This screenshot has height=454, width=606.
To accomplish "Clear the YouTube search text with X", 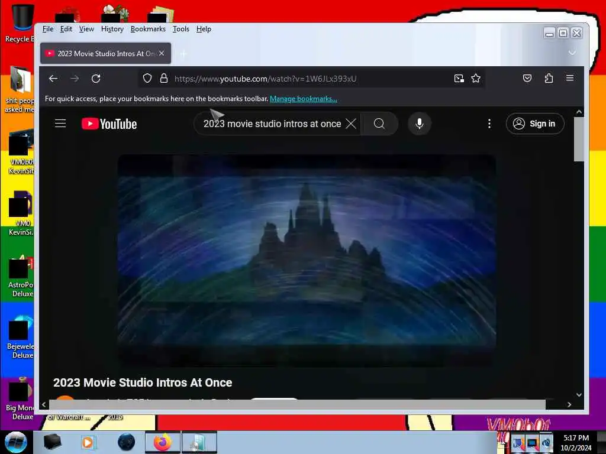I will point(351,124).
